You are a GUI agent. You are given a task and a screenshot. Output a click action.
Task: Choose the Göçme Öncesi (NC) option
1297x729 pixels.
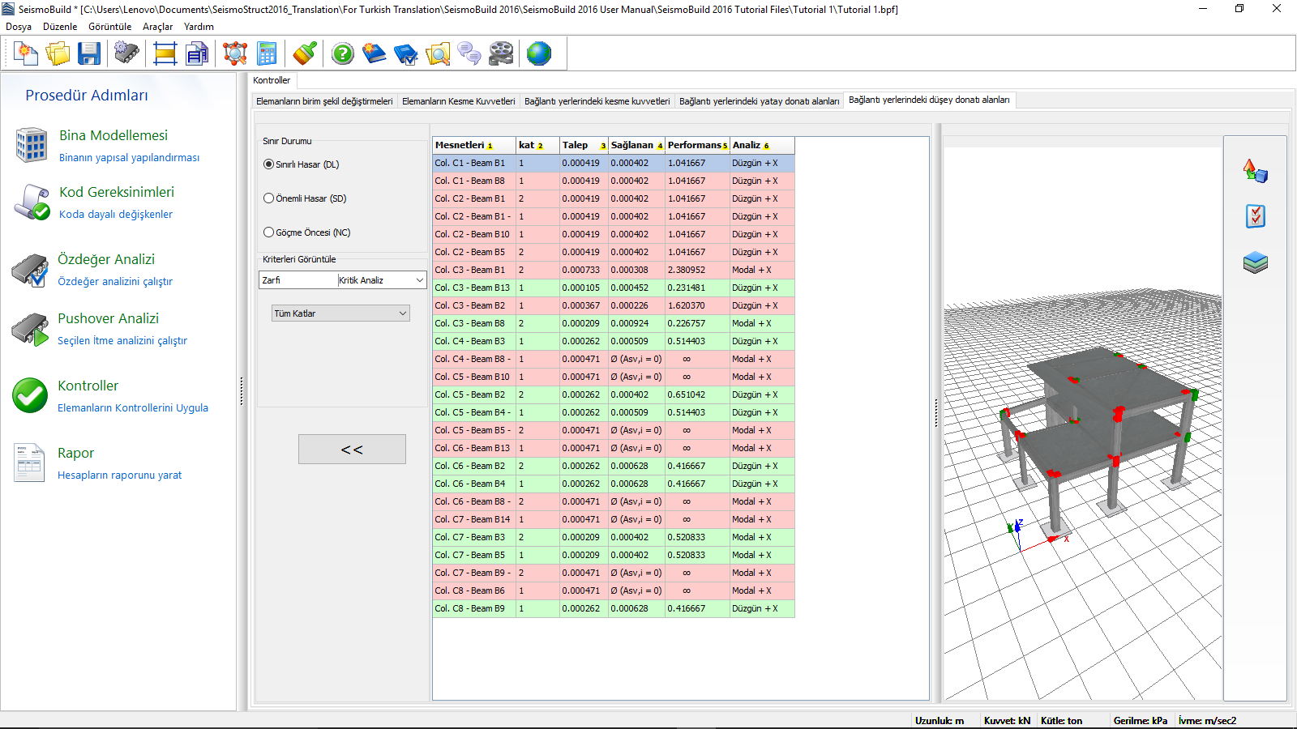click(269, 232)
